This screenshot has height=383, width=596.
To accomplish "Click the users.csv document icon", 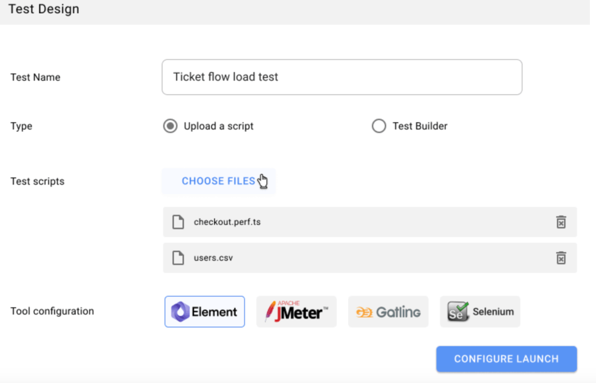I will (x=178, y=258).
